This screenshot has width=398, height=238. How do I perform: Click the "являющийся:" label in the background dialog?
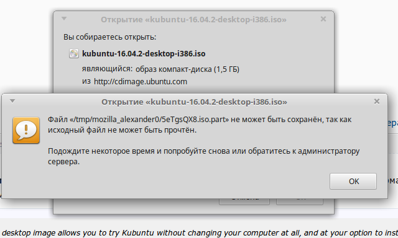click(107, 69)
